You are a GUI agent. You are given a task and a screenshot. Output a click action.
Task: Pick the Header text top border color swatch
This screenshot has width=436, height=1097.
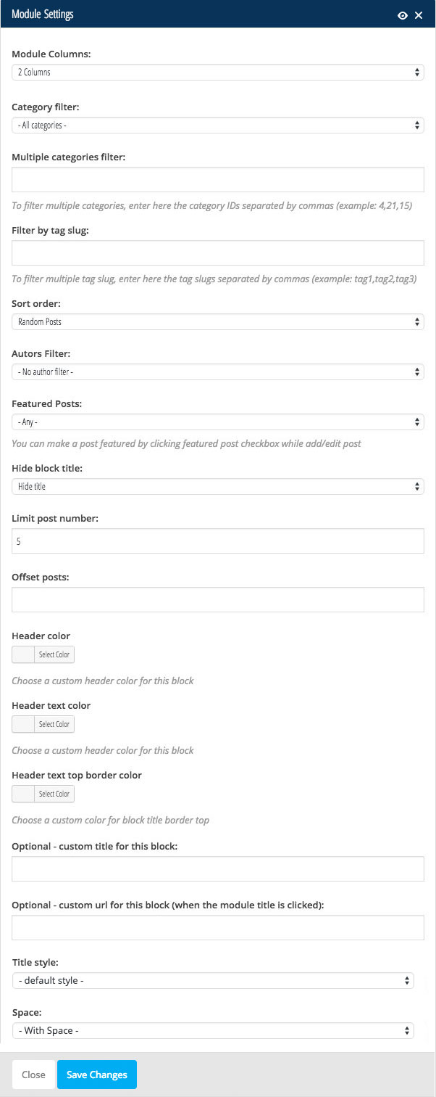[23, 794]
